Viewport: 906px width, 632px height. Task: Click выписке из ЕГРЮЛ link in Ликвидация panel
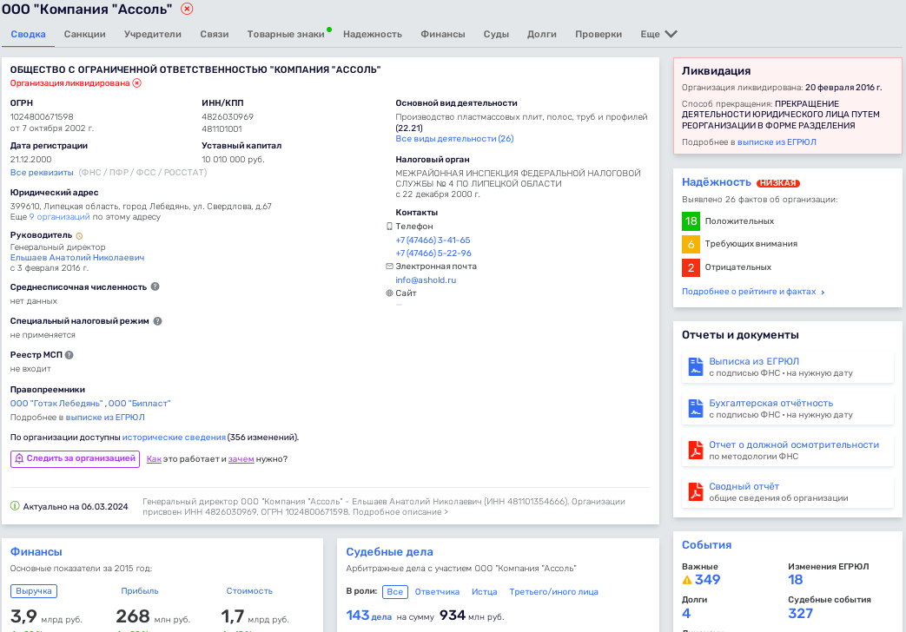777,142
